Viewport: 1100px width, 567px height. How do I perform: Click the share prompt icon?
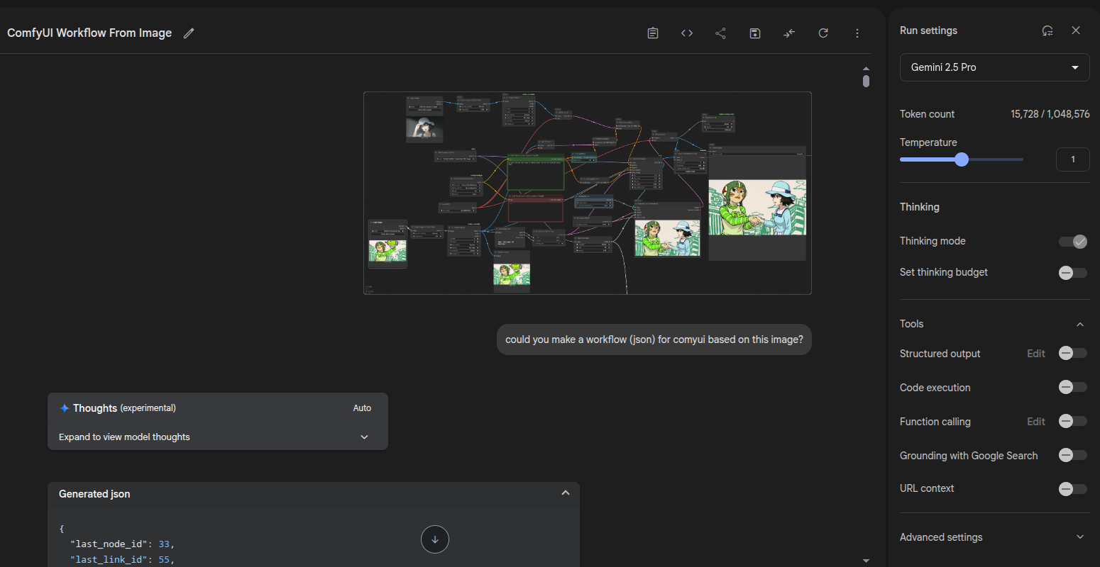click(x=720, y=33)
